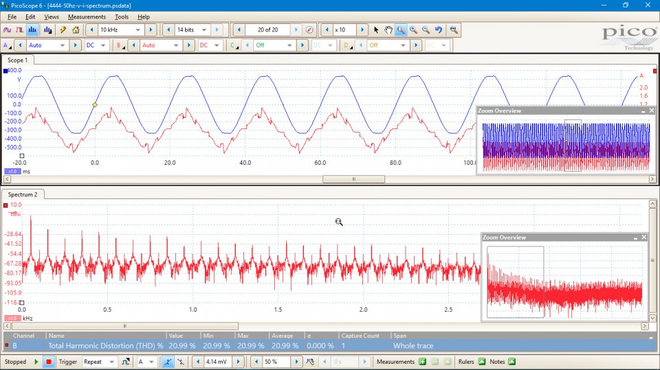Switch to Spectrum mode icon
The width and height of the screenshot is (660, 370).
(x=34, y=30)
